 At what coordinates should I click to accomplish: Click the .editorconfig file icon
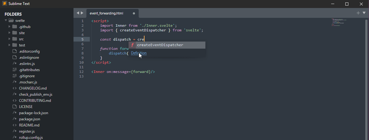pyautogui.click(x=14, y=51)
